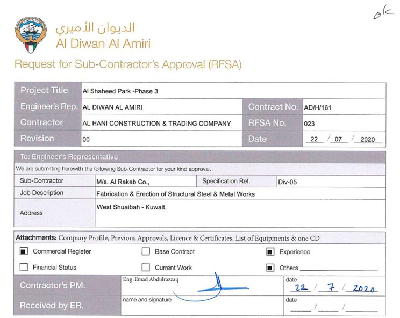400x318 pixels.
Task: Click handwritten day 22 in Contractor's PM date
Action: point(301,288)
